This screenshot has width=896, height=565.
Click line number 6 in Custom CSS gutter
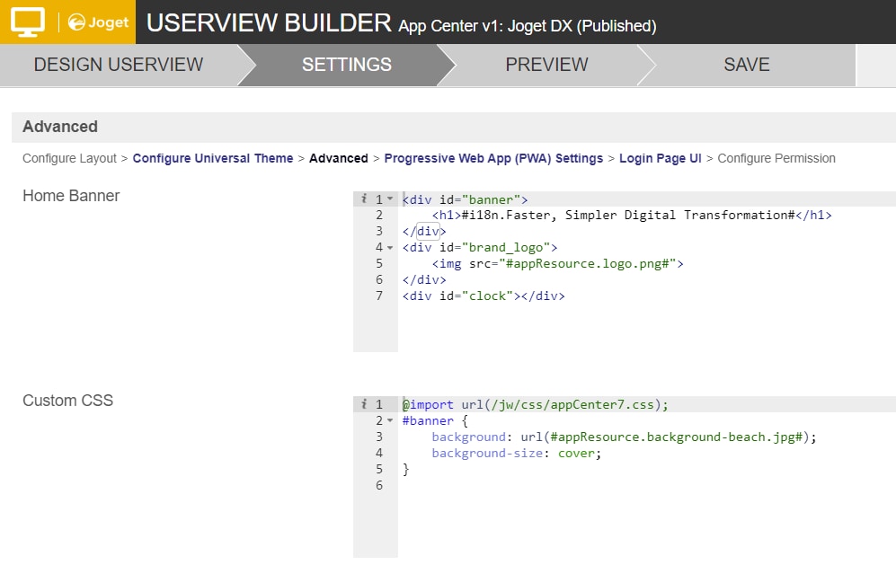click(x=379, y=485)
